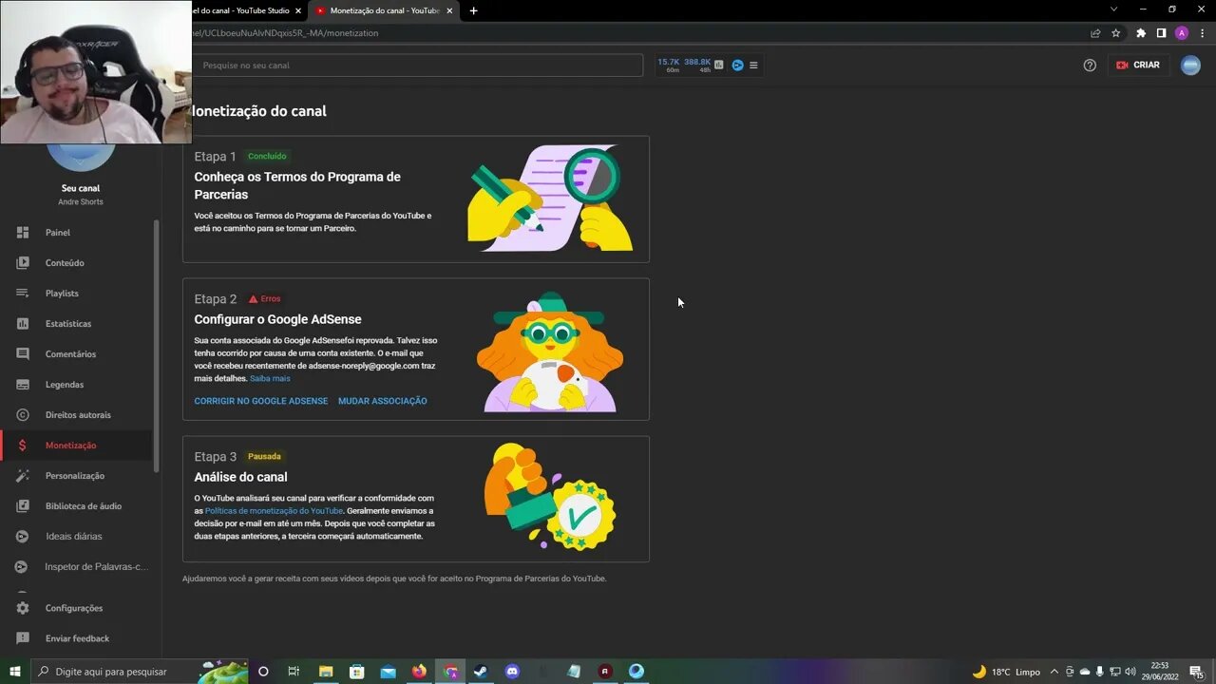Click the Etapa 2 'Erros' status label
This screenshot has height=684, width=1216.
click(265, 298)
